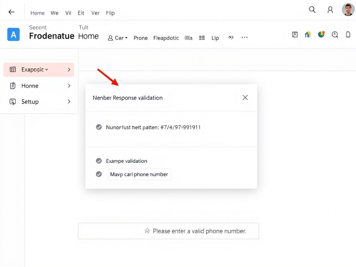Toggle the Exampe validation checkbox

(99, 161)
